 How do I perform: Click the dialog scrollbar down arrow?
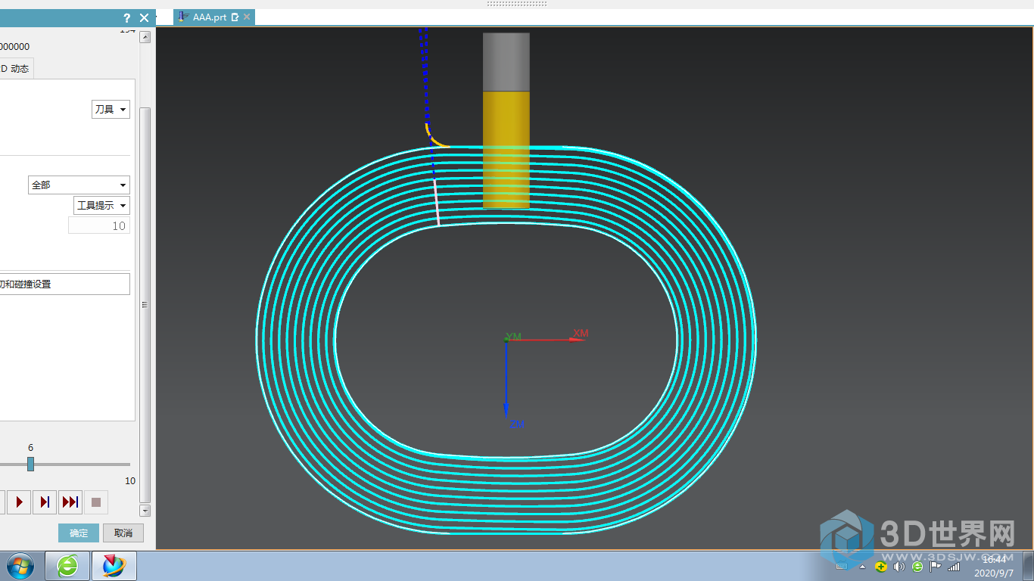tap(145, 511)
